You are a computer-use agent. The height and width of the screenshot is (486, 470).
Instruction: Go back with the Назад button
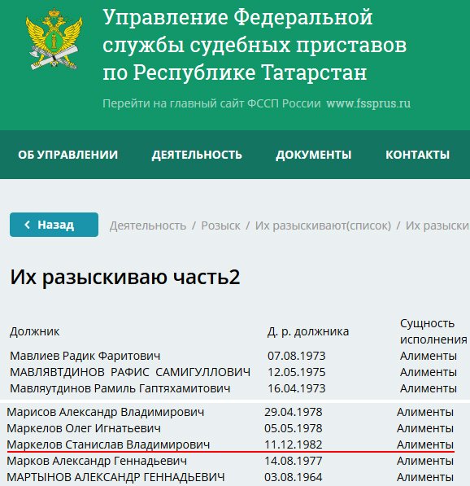pyautogui.click(x=54, y=225)
